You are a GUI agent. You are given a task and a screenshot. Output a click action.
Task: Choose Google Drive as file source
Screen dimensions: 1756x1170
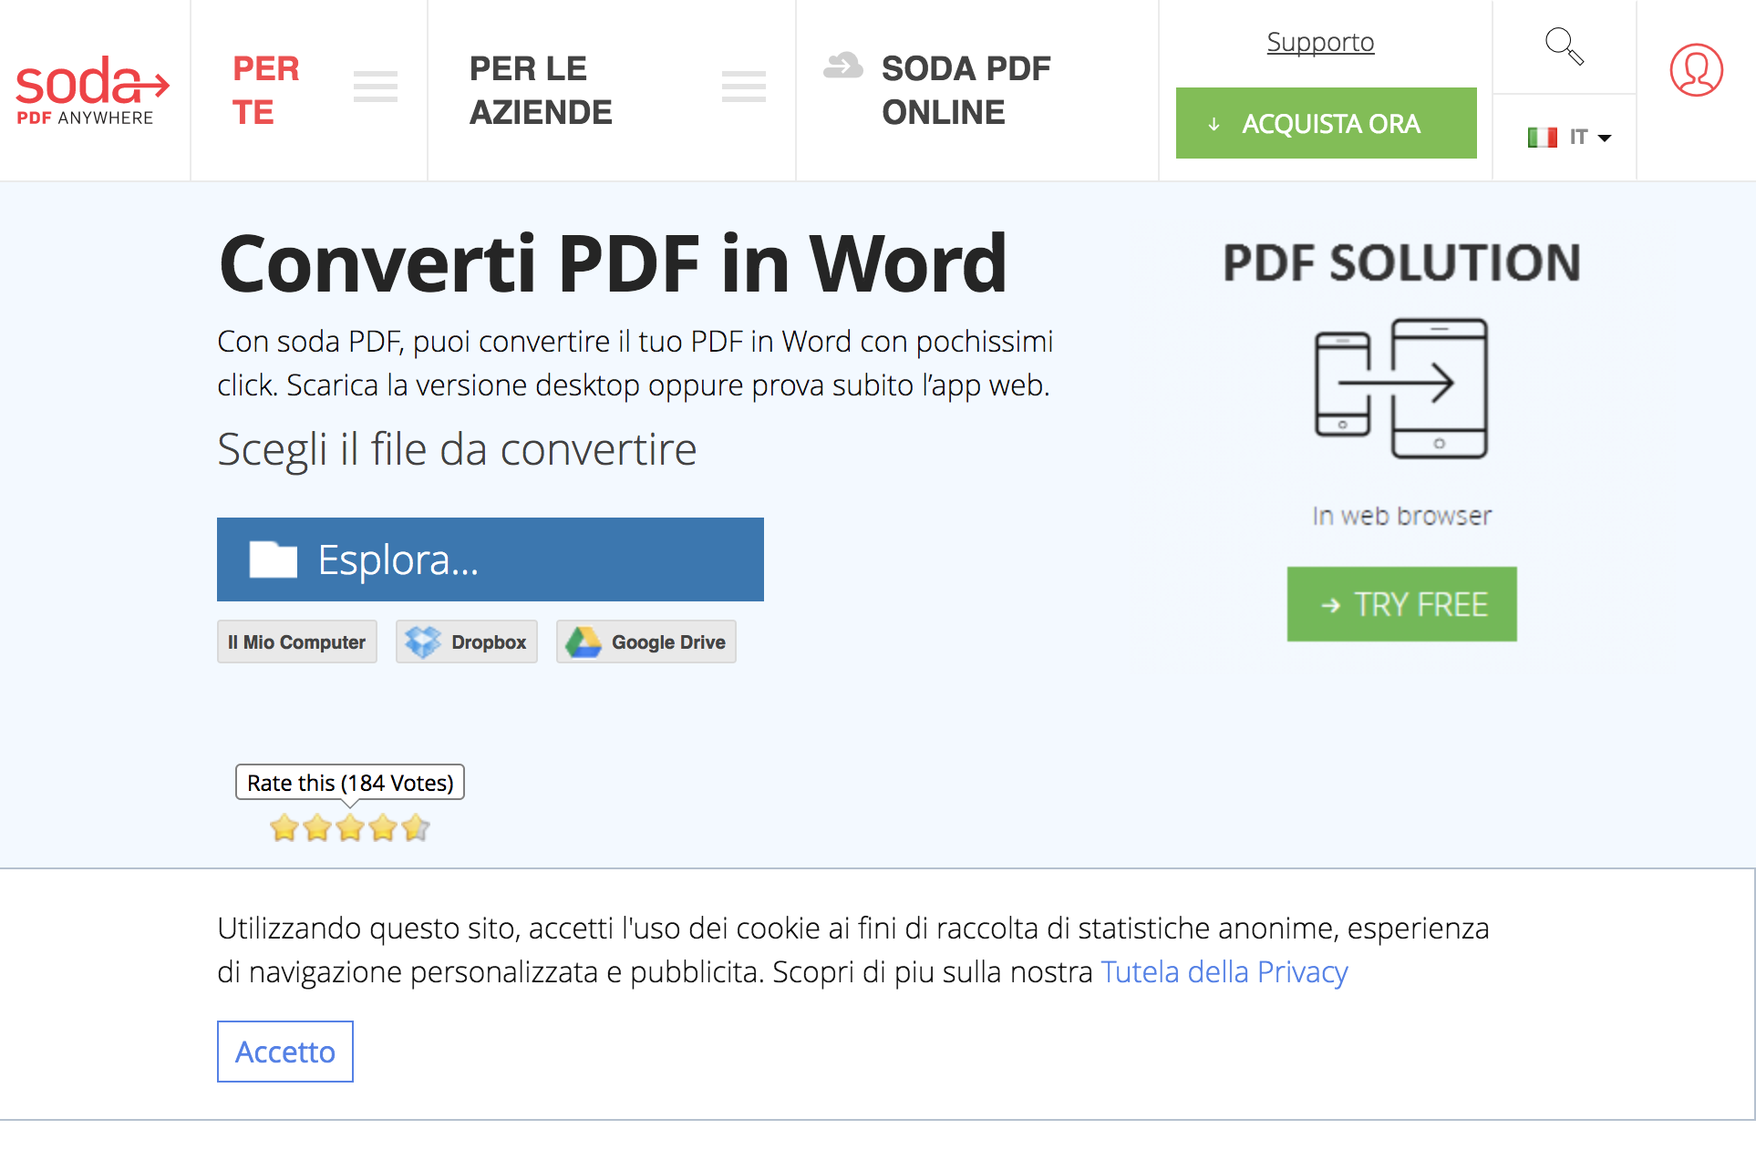646,642
